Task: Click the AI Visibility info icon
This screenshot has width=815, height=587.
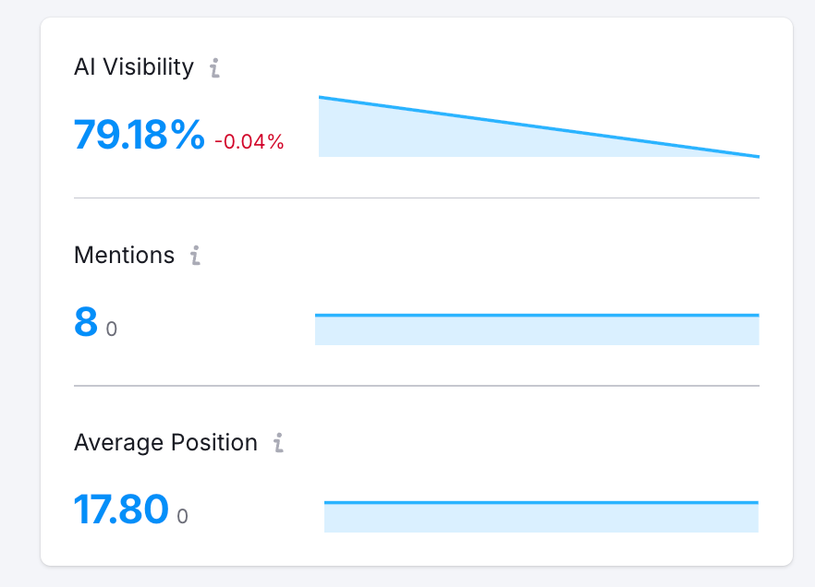Action: (214, 67)
